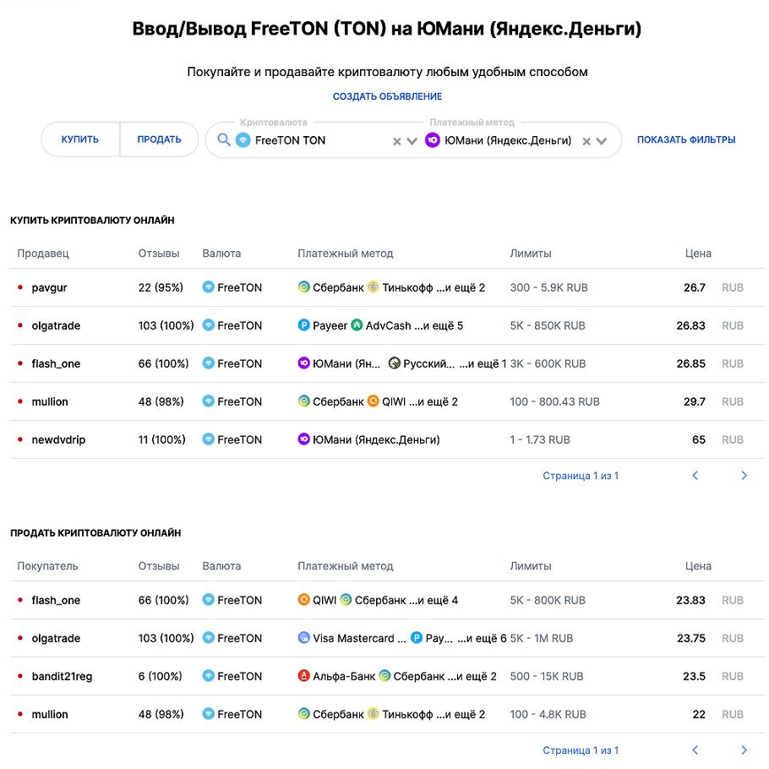Click the Payeer icon in olgatrade buy row
The image size is (769, 769).
pos(303,325)
